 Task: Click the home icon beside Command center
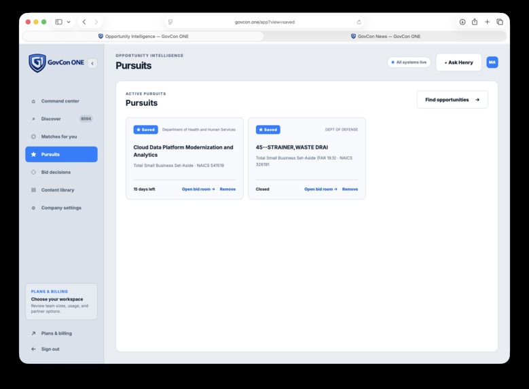(33, 101)
